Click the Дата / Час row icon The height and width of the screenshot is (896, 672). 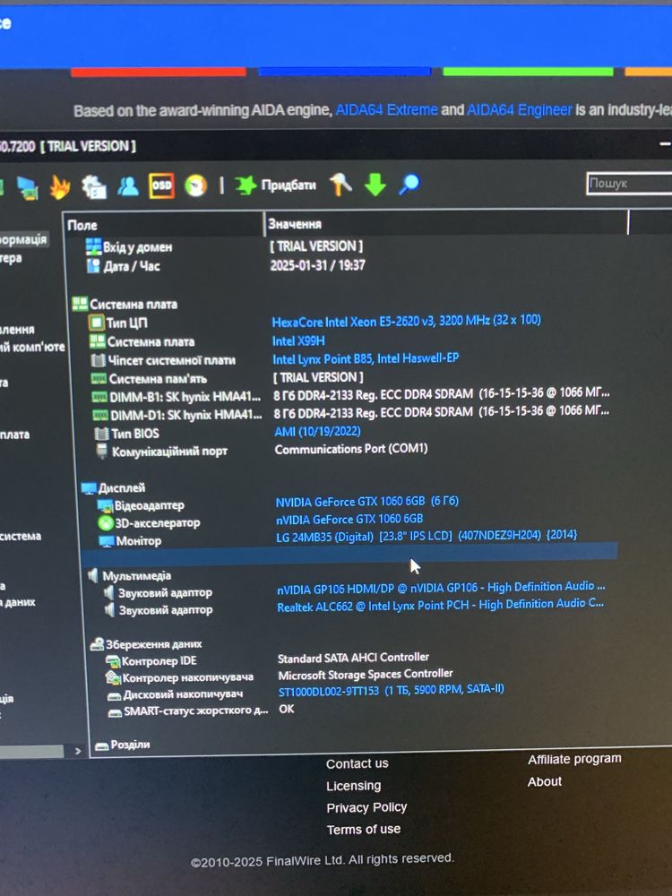click(93, 266)
